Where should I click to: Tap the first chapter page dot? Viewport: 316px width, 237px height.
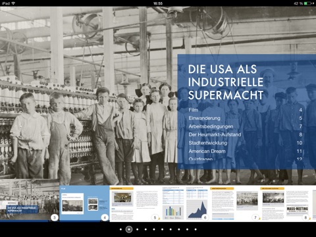120,229
